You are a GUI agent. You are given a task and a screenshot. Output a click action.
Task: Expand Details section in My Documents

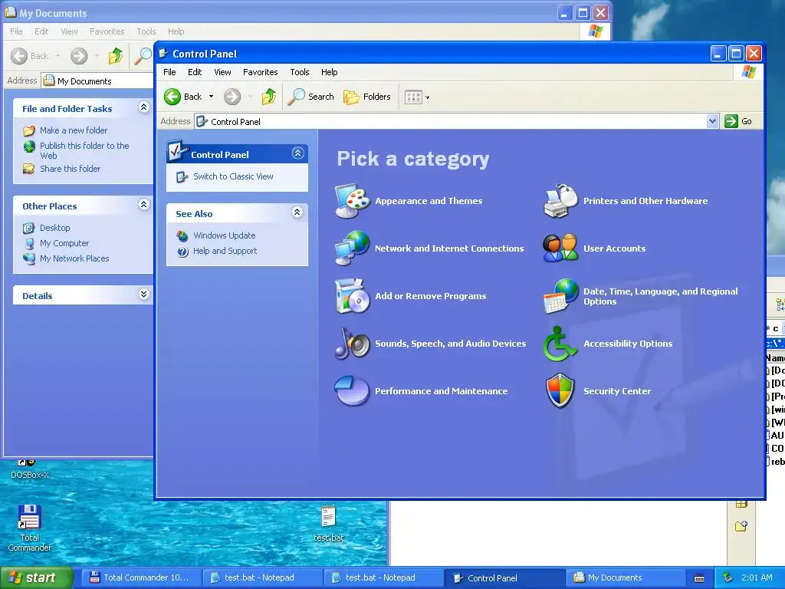tap(143, 294)
